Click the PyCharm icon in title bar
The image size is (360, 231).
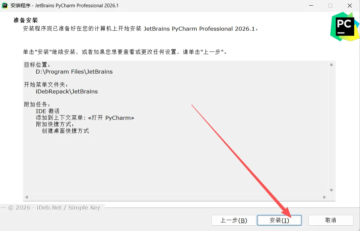pyautogui.click(x=5, y=6)
